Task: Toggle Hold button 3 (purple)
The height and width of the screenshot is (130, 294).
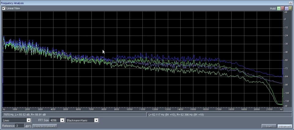Action: click(286, 8)
